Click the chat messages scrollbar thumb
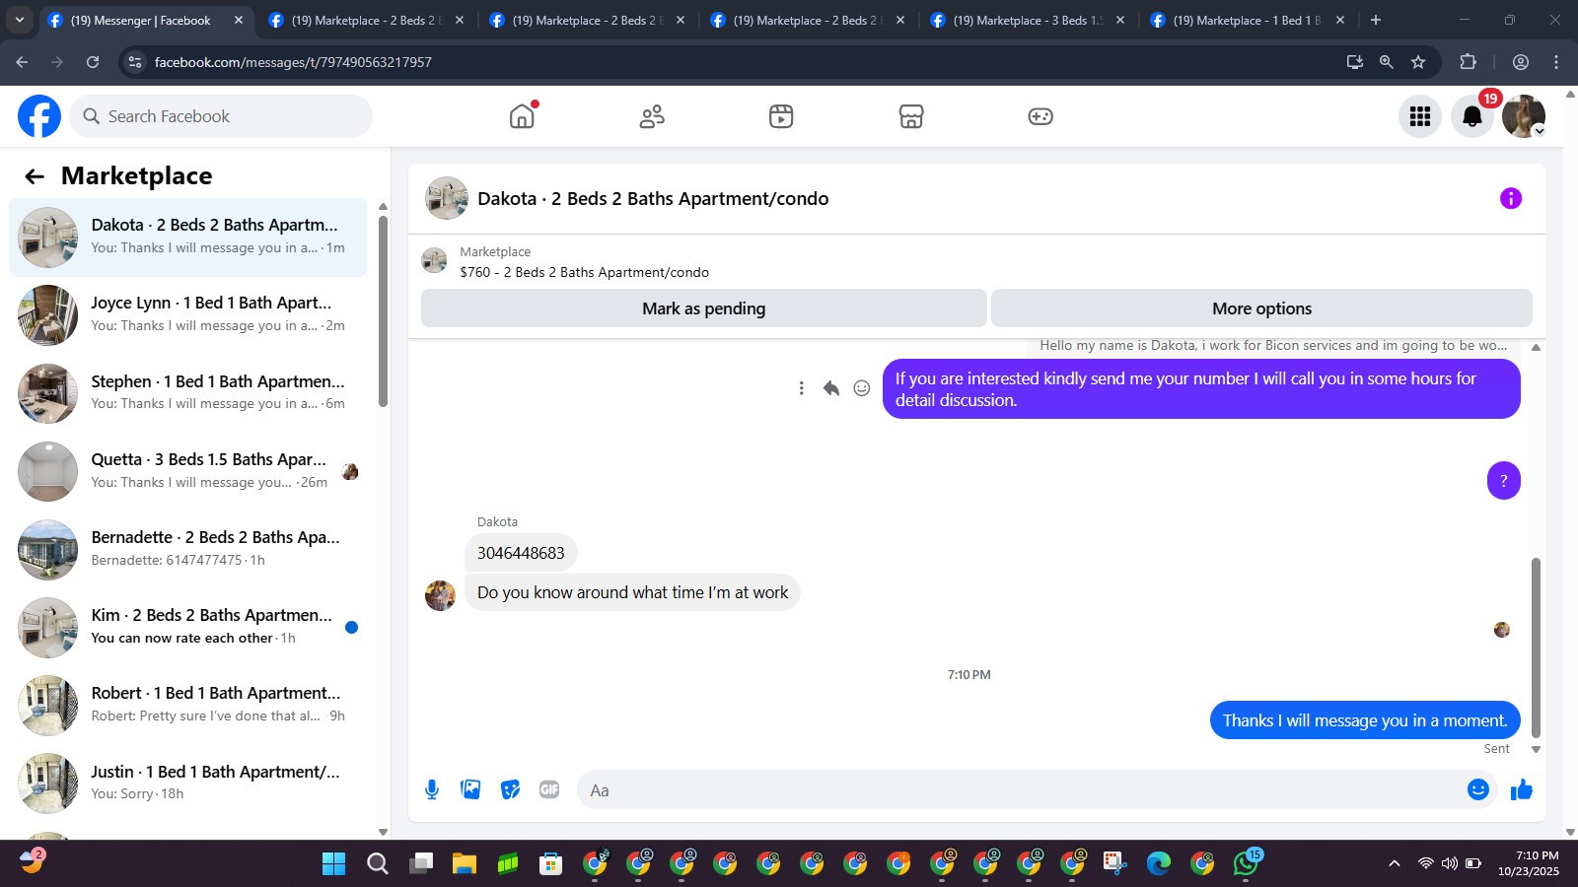 (x=1536, y=648)
